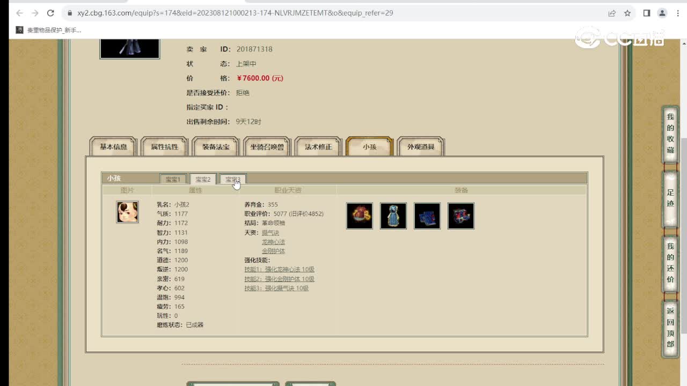
Task: Click 亲密 619 attribute
Action: (x=171, y=279)
